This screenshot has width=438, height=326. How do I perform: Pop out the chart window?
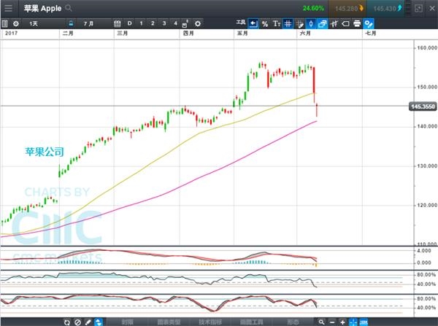[418, 8]
